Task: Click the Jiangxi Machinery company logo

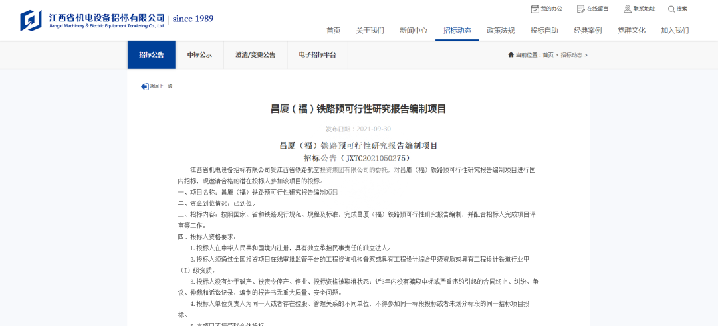Action: point(31,20)
